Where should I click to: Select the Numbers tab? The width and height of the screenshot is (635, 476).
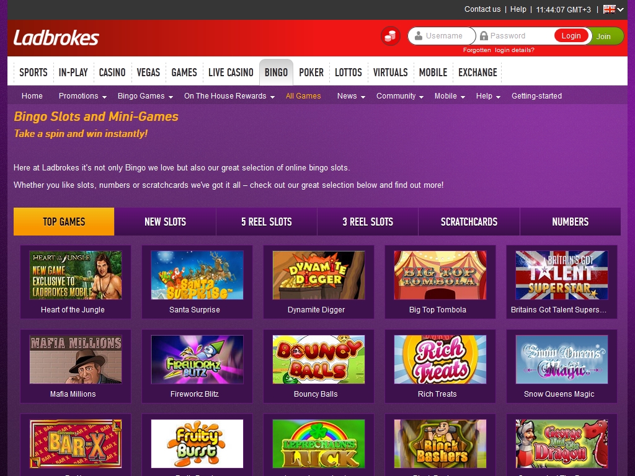click(571, 222)
